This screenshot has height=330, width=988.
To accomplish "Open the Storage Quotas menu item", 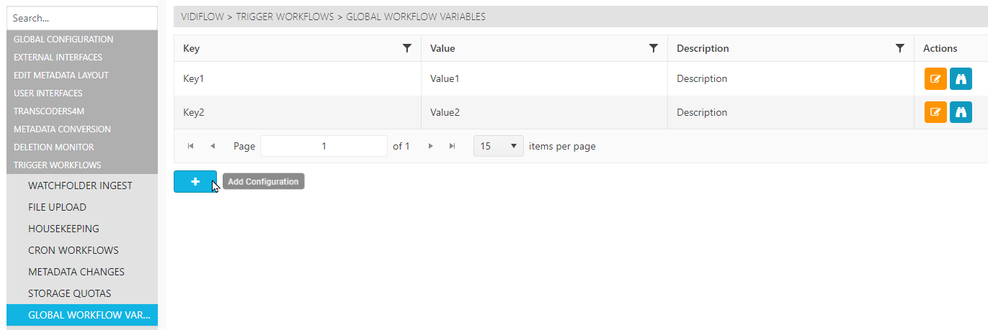I will click(69, 293).
